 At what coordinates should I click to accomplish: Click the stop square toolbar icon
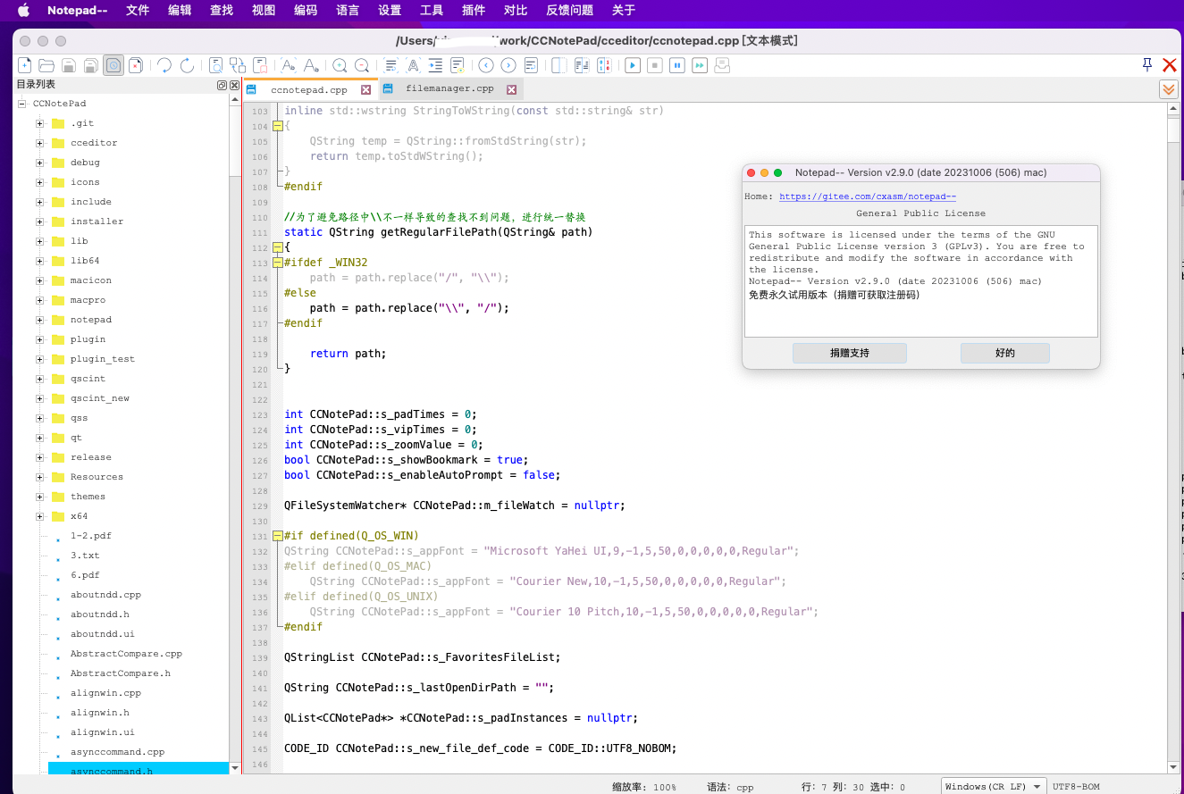coord(655,65)
